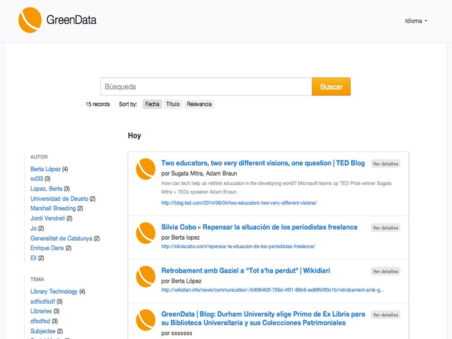This screenshot has height=339, width=452.
Task: Open Silvia Cobo Repensar la situación title
Action: [x=259, y=227]
